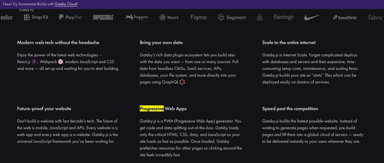Screen dimensions: 384x163
Task: Select the Snap Kit logo
Action: 36,17
